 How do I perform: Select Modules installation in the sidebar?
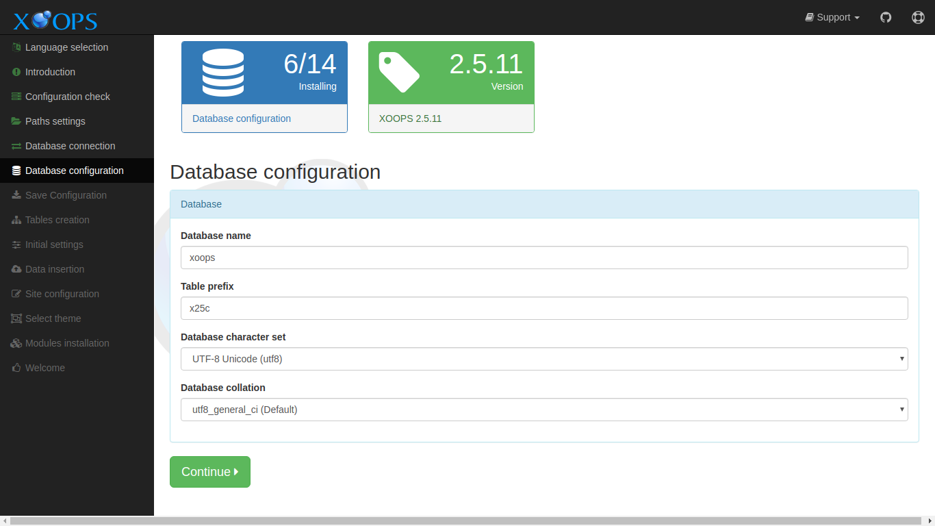point(67,342)
